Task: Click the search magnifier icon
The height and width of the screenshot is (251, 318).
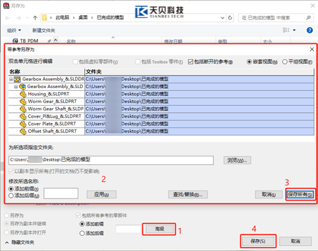Action: (308, 18)
